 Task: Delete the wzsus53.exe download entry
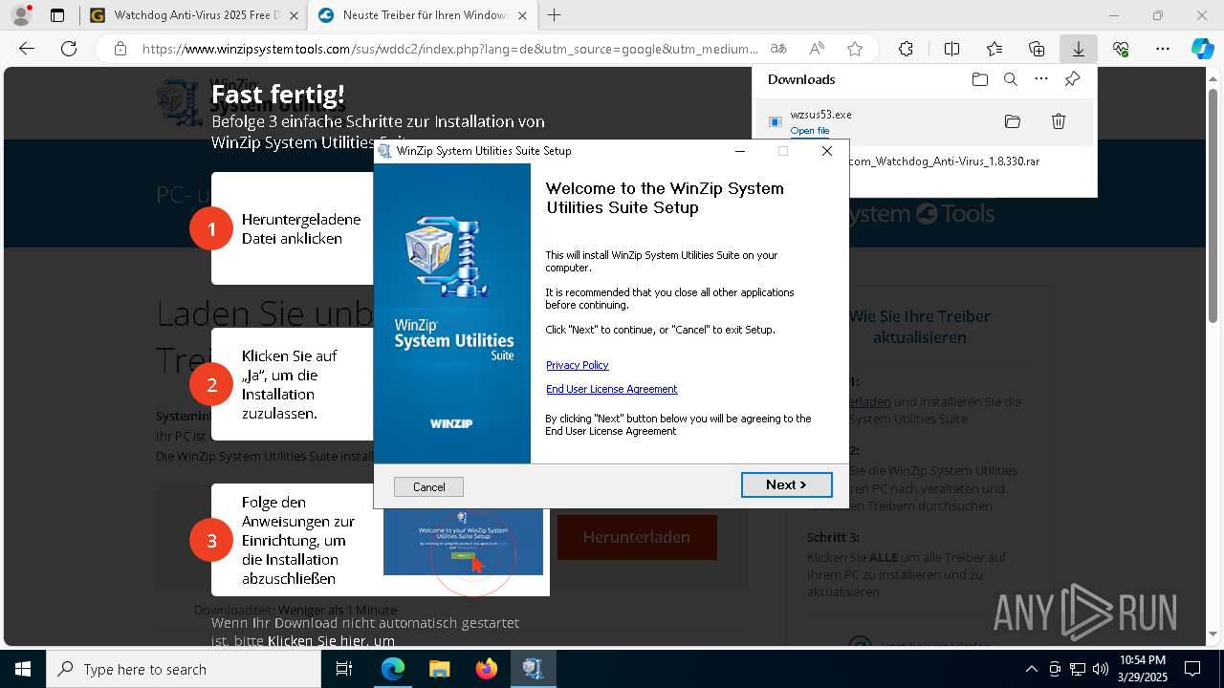click(x=1059, y=121)
